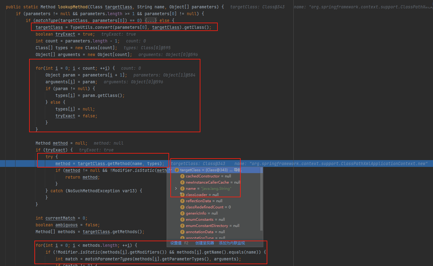Click the line 'int currentMatch = 0;'

(x=62, y=218)
